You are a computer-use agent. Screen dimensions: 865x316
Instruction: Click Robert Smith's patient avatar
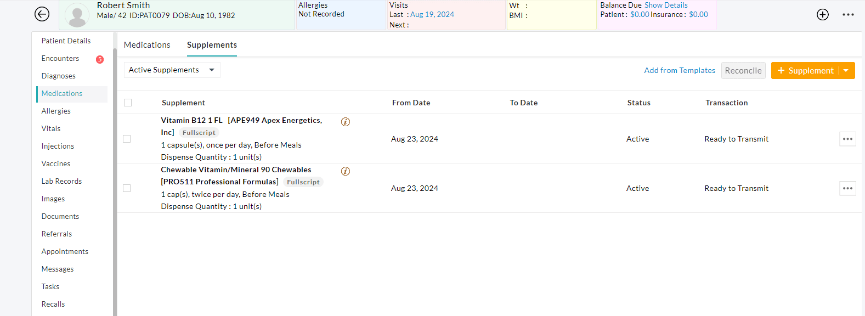77,15
